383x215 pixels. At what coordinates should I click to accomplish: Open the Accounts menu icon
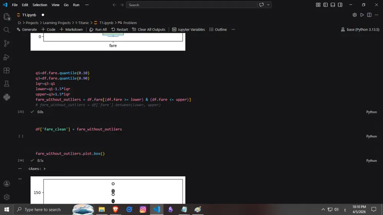[7, 184]
